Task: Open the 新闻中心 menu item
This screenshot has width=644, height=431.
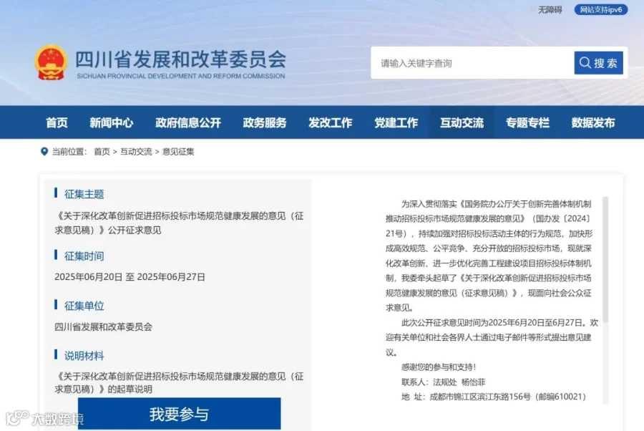Action: pyautogui.click(x=111, y=122)
